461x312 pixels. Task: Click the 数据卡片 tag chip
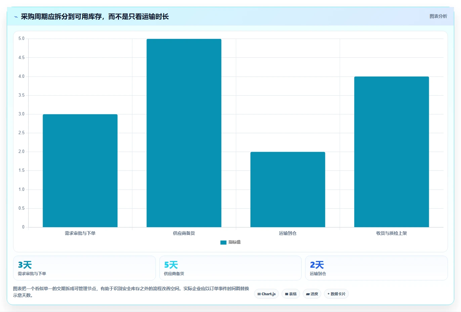336,294
